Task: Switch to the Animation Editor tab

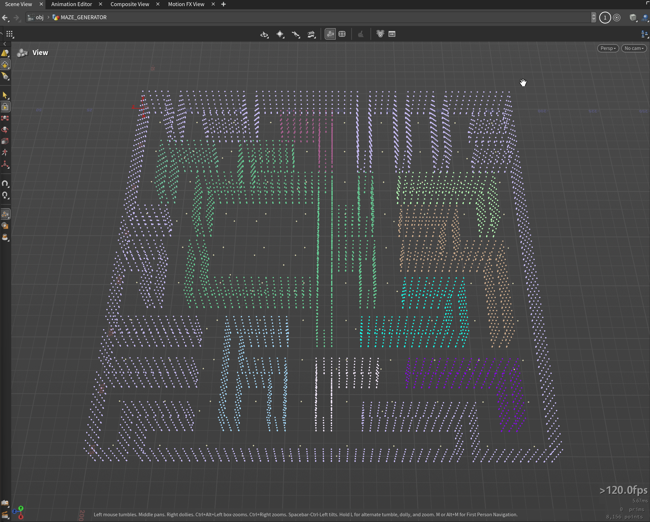Action: coord(71,4)
